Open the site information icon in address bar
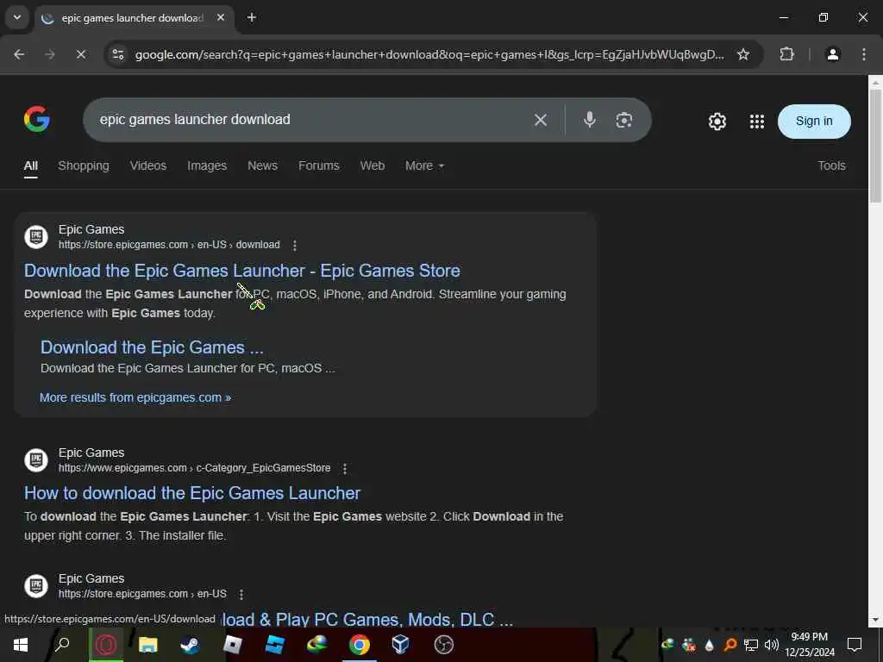Image resolution: width=883 pixels, height=662 pixels. click(118, 54)
